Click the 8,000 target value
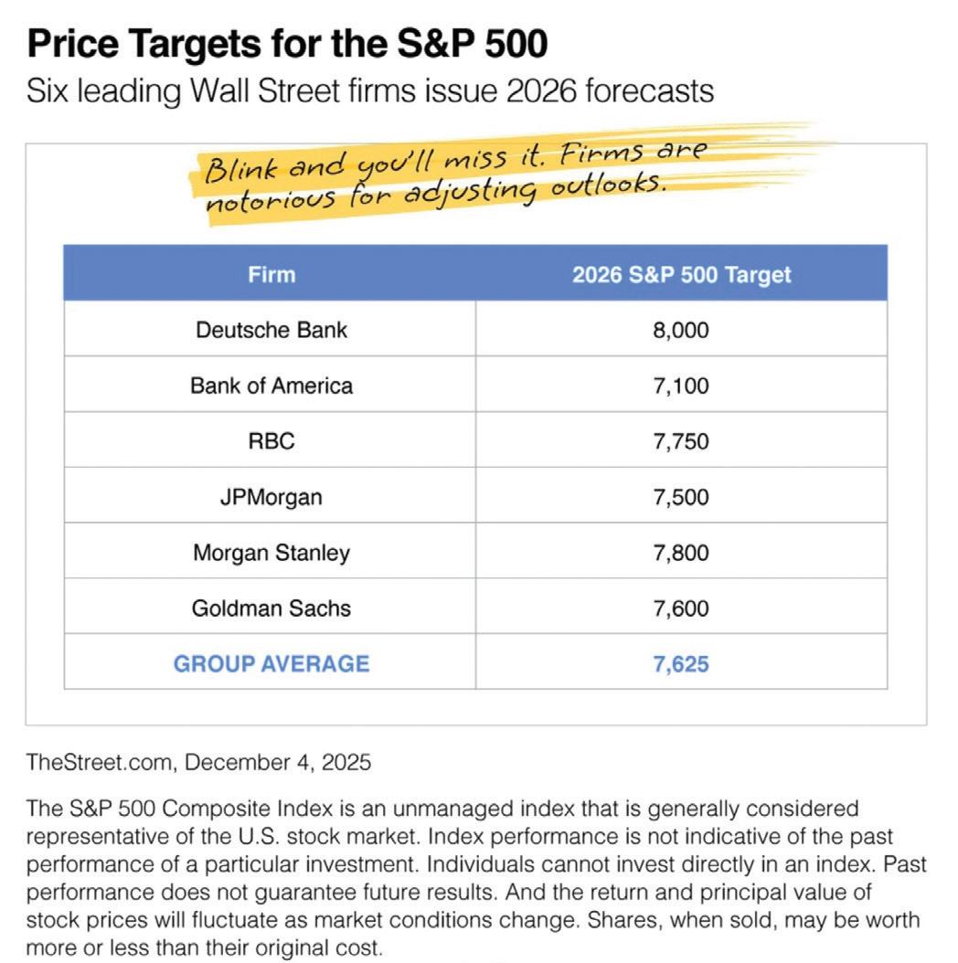Screen dimensions: 958x963 point(681,331)
